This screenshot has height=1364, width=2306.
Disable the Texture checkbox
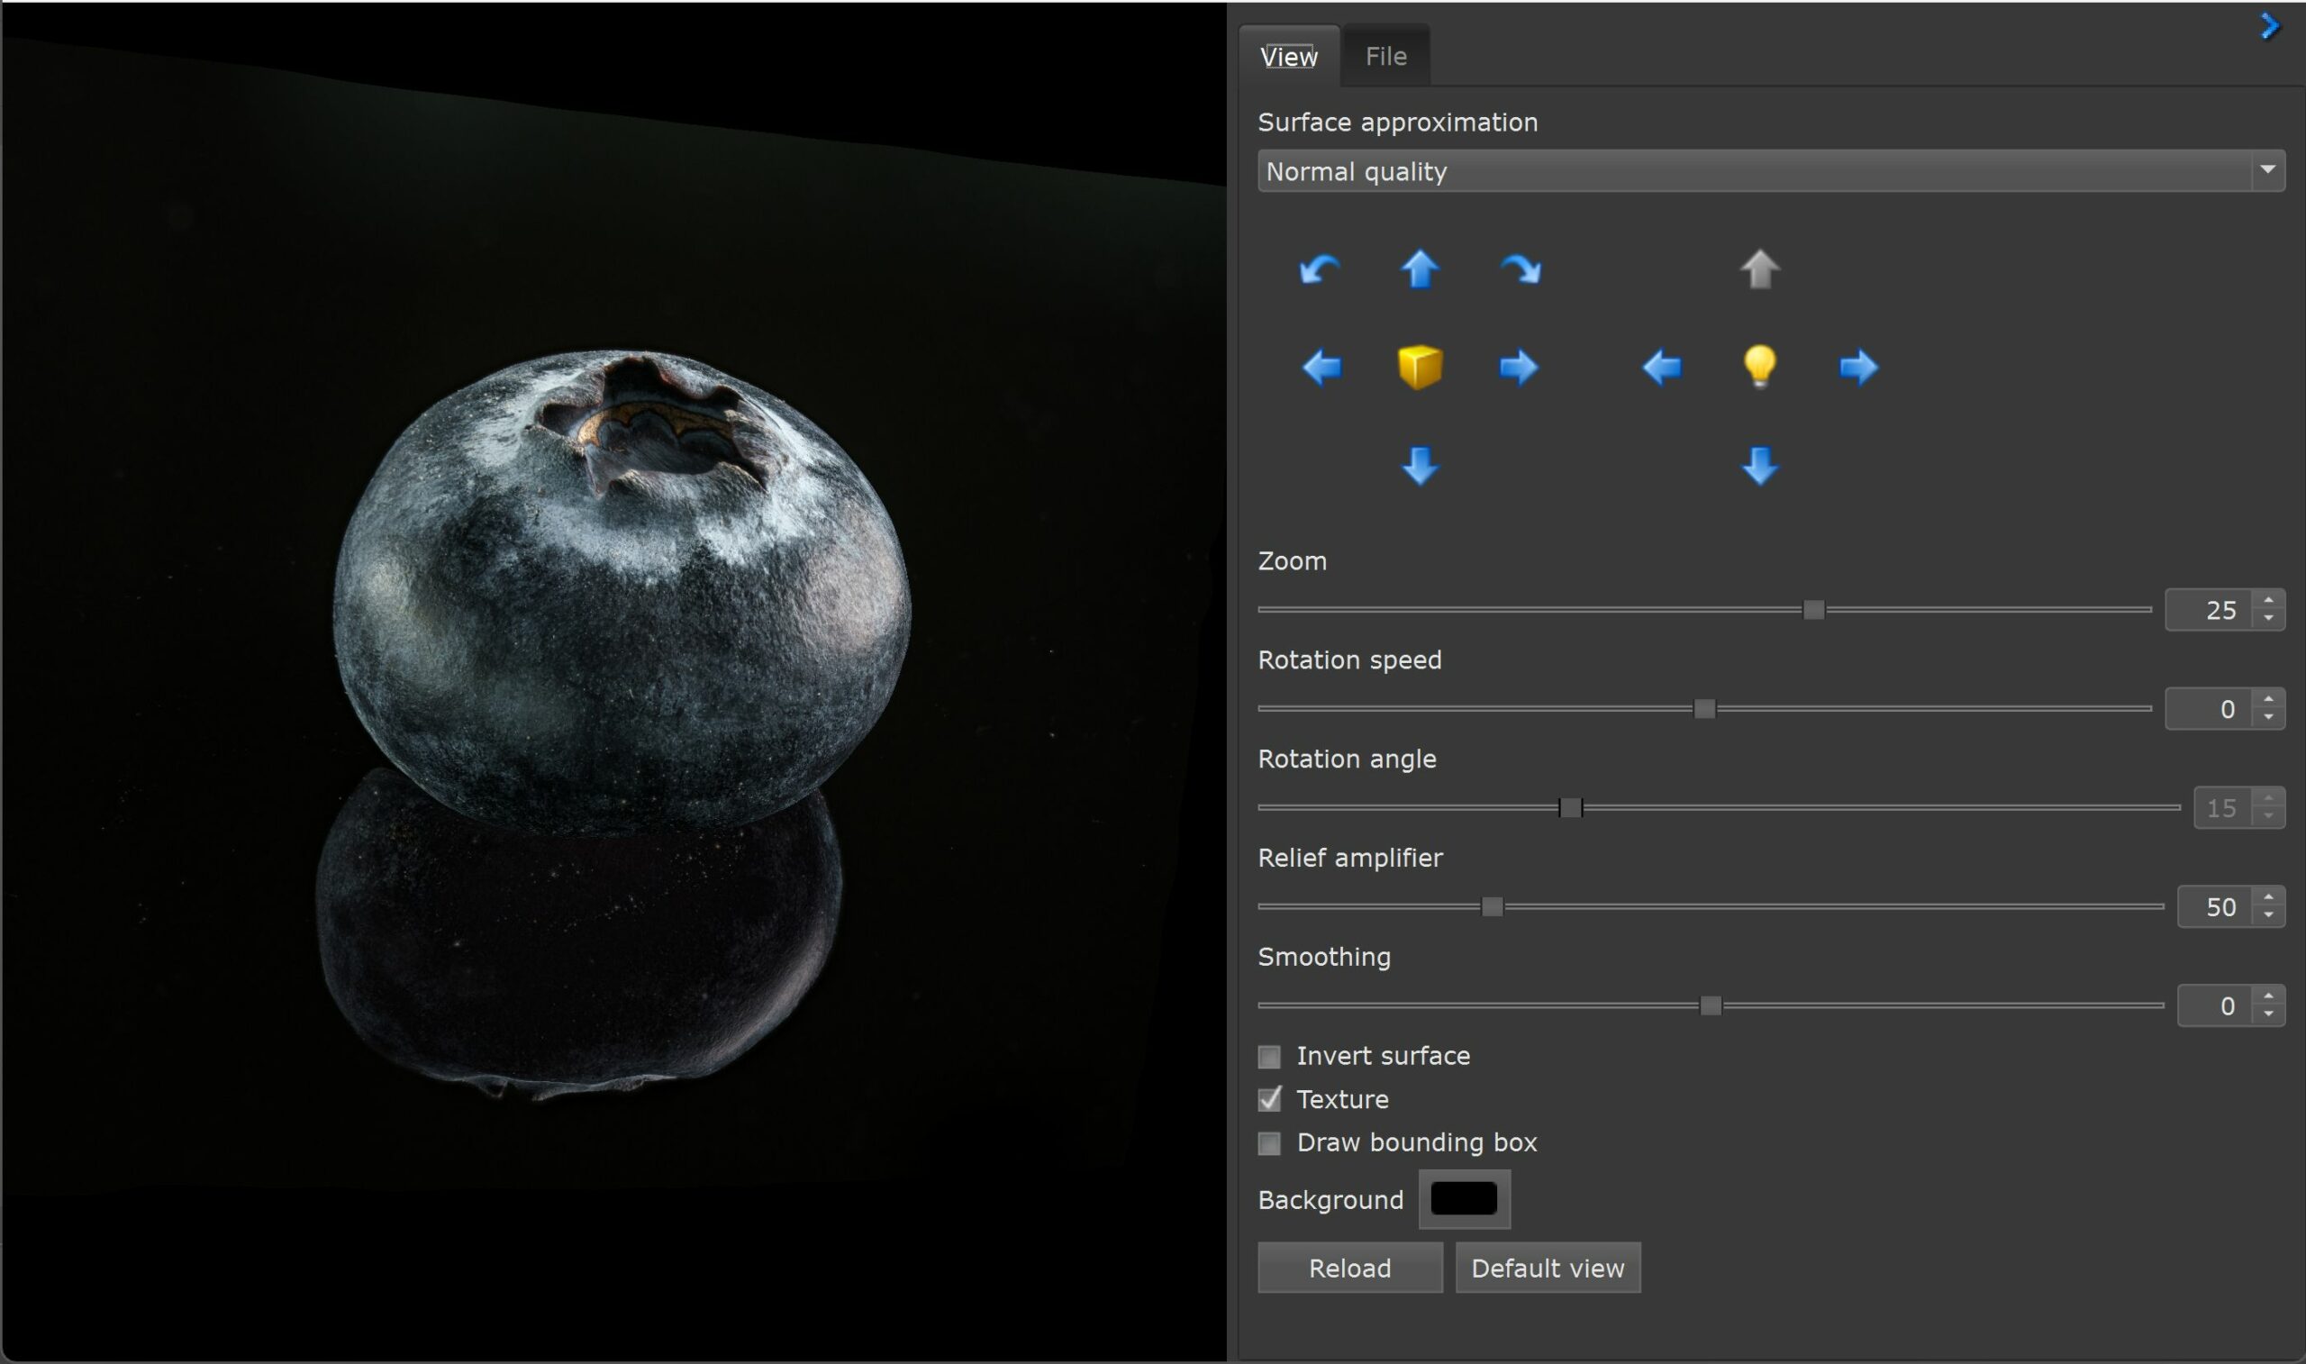tap(1270, 1099)
